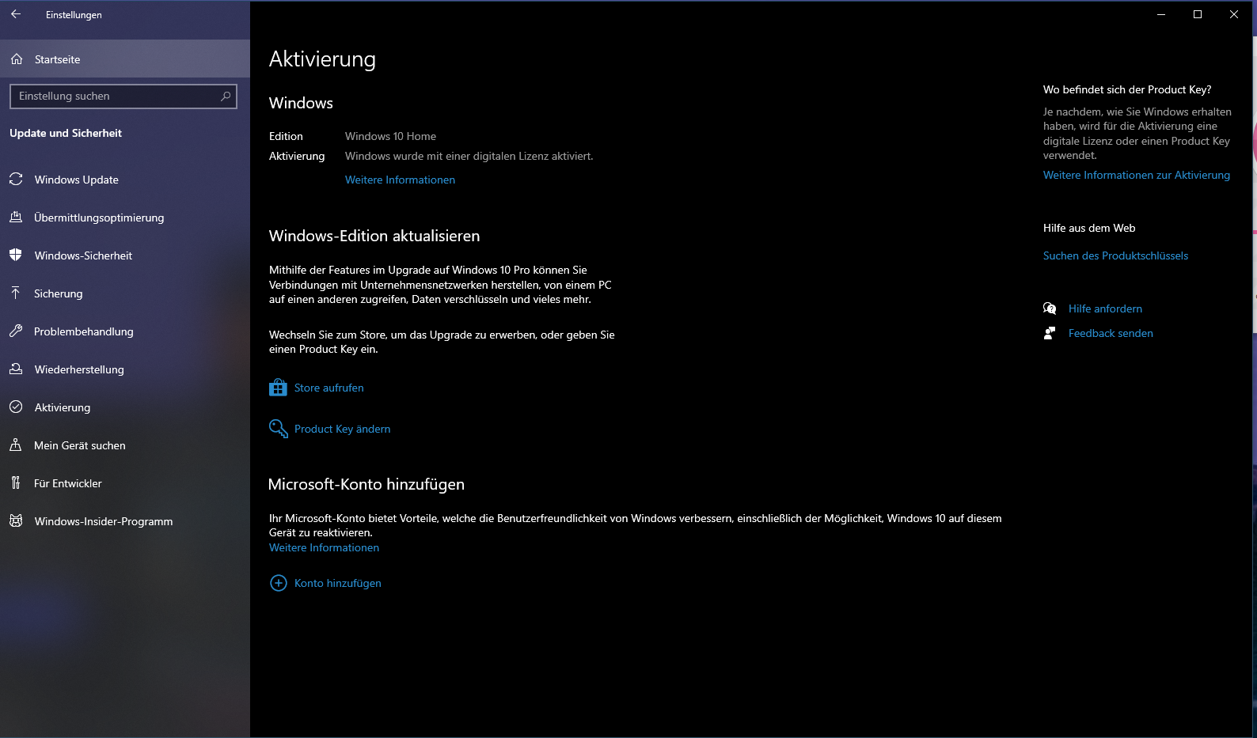The width and height of the screenshot is (1257, 738).
Task: Click Konto hinzufügen link
Action: click(338, 583)
